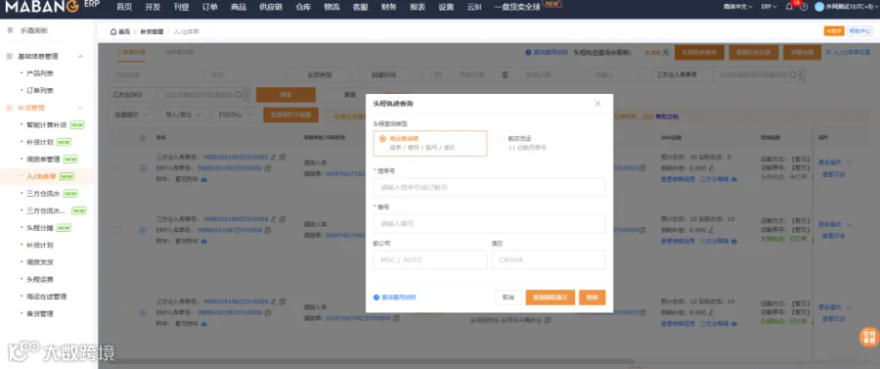Open the 全部类型 dropdown filter
Viewport: 880px width, 369px height.
[x=328, y=74]
